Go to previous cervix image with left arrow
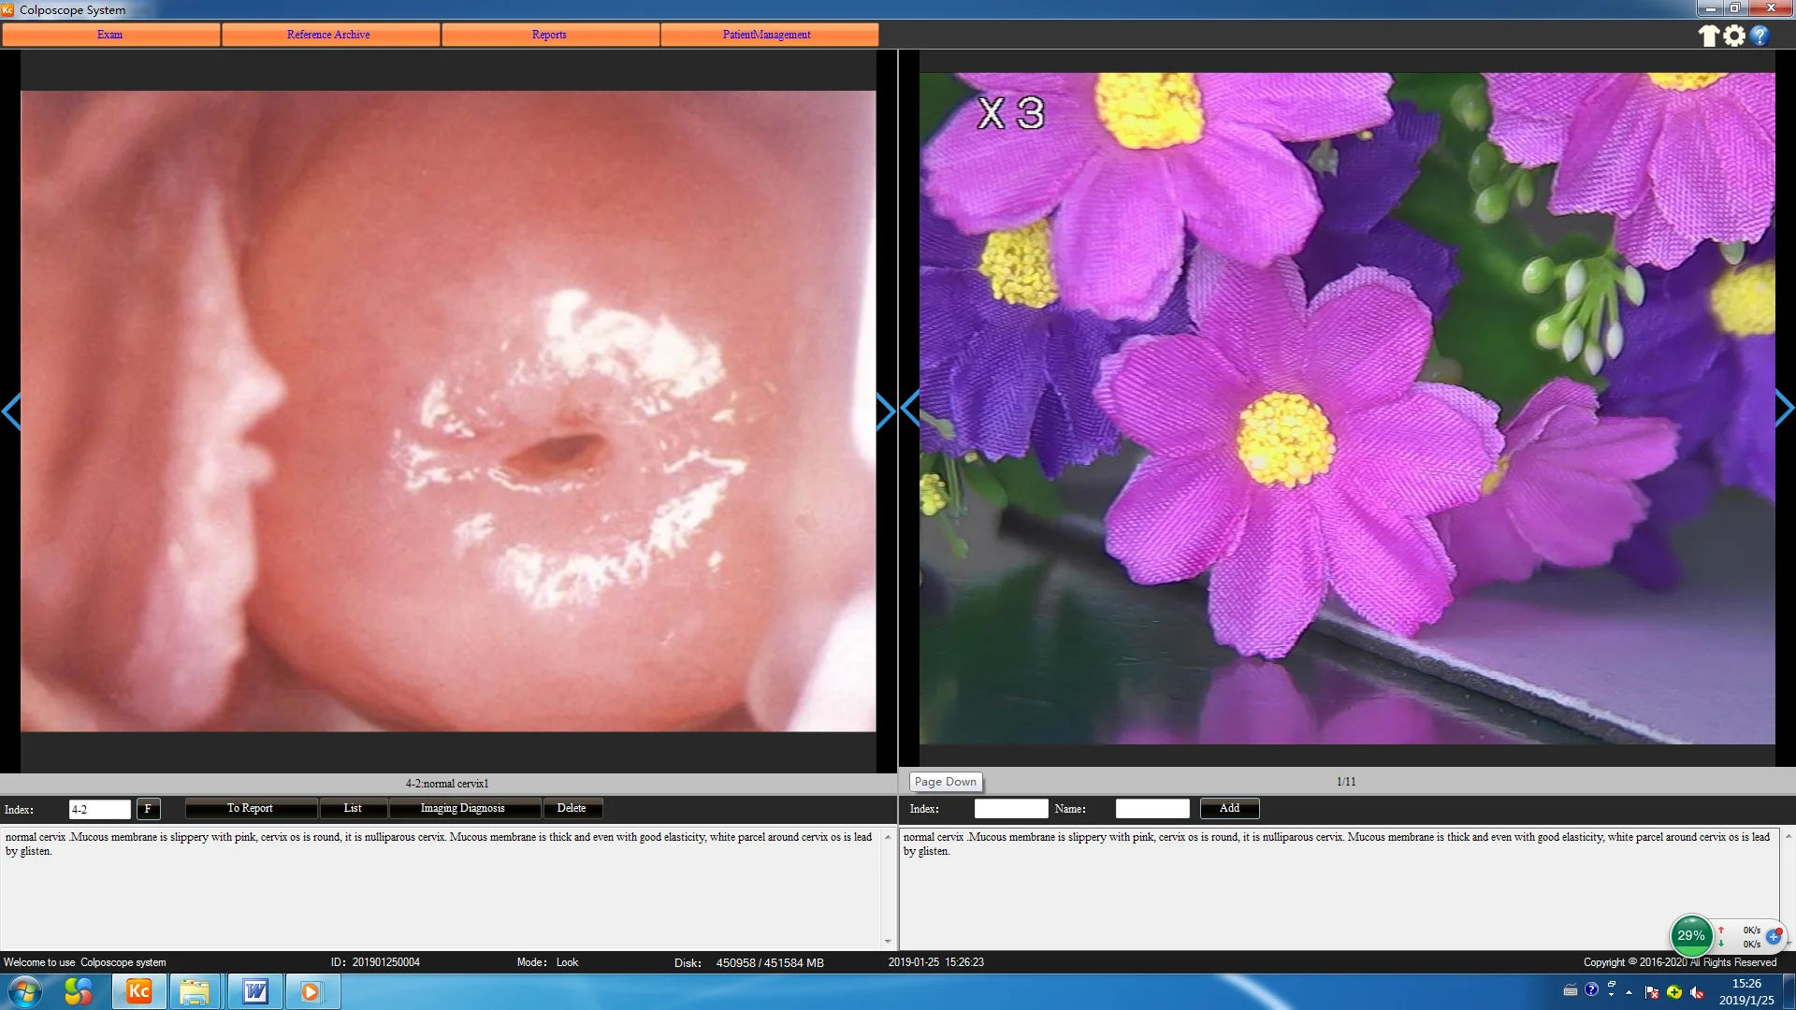1796x1010 pixels. pyautogui.click(x=11, y=411)
